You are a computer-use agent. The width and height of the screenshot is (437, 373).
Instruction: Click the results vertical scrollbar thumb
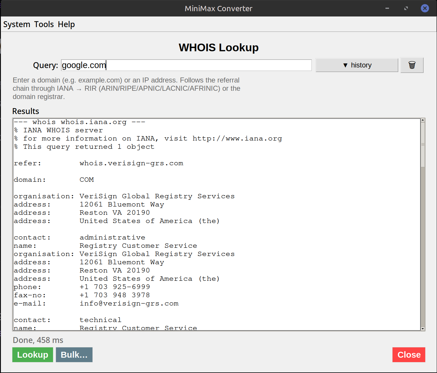tap(423, 145)
